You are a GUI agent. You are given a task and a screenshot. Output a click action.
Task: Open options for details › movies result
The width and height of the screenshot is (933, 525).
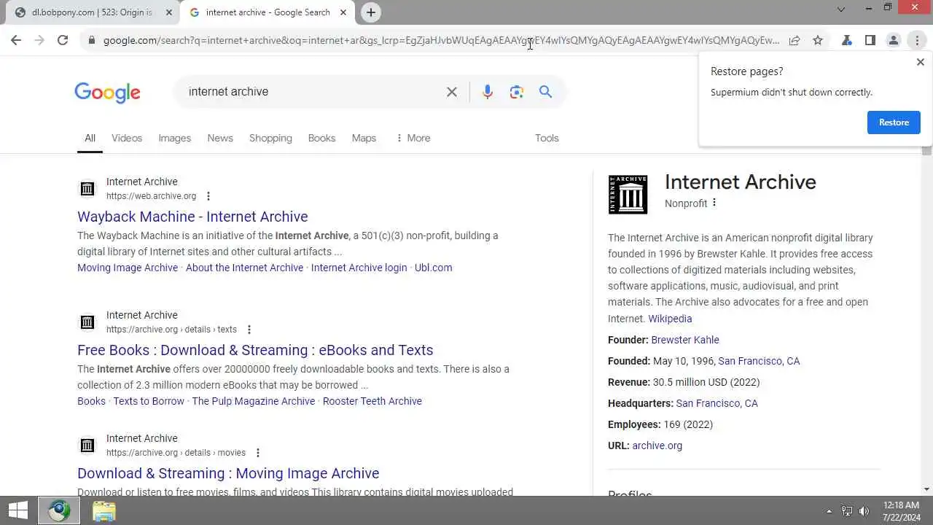258,453
